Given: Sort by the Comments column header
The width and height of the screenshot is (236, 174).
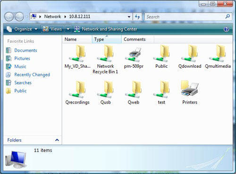Looking at the screenshot, I should tap(138, 40).
